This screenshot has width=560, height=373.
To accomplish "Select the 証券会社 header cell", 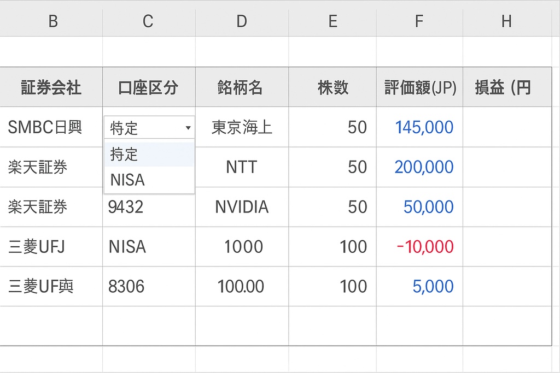I will 52,87.
